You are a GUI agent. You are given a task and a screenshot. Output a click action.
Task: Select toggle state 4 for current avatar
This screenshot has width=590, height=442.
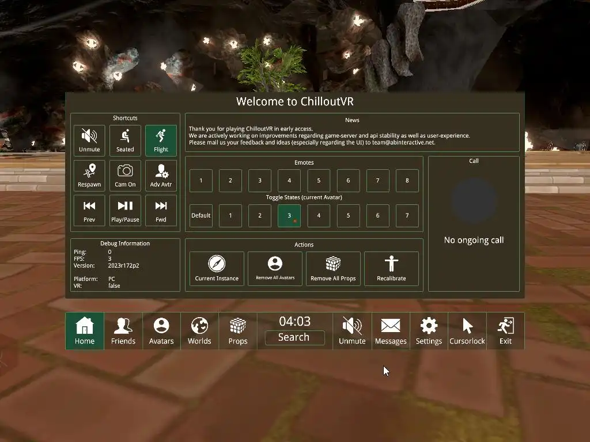coord(319,216)
